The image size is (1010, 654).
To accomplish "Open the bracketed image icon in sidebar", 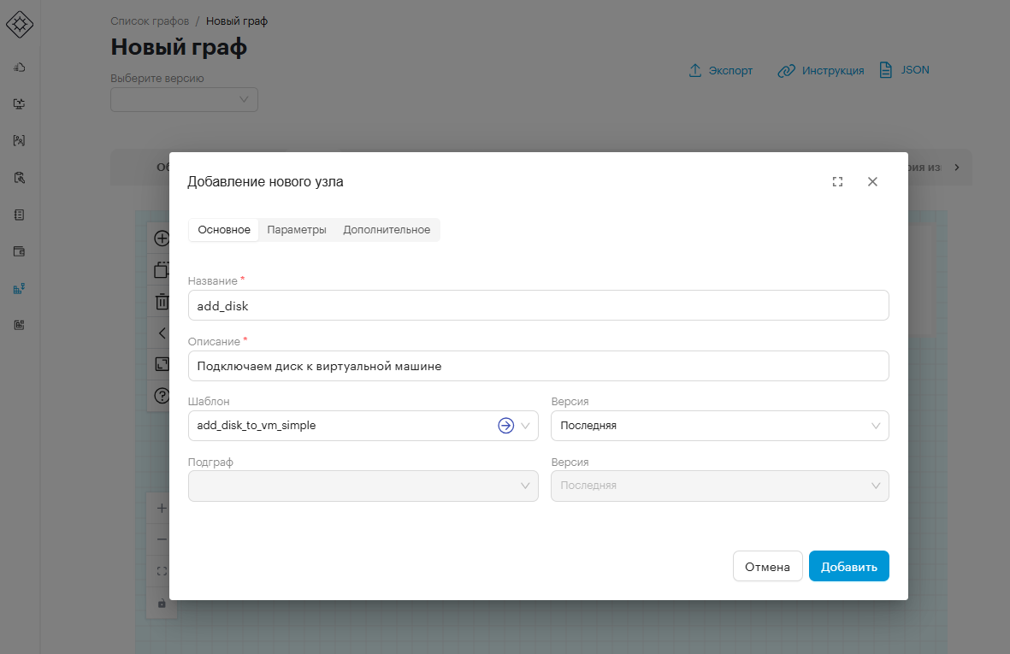I will 20,140.
